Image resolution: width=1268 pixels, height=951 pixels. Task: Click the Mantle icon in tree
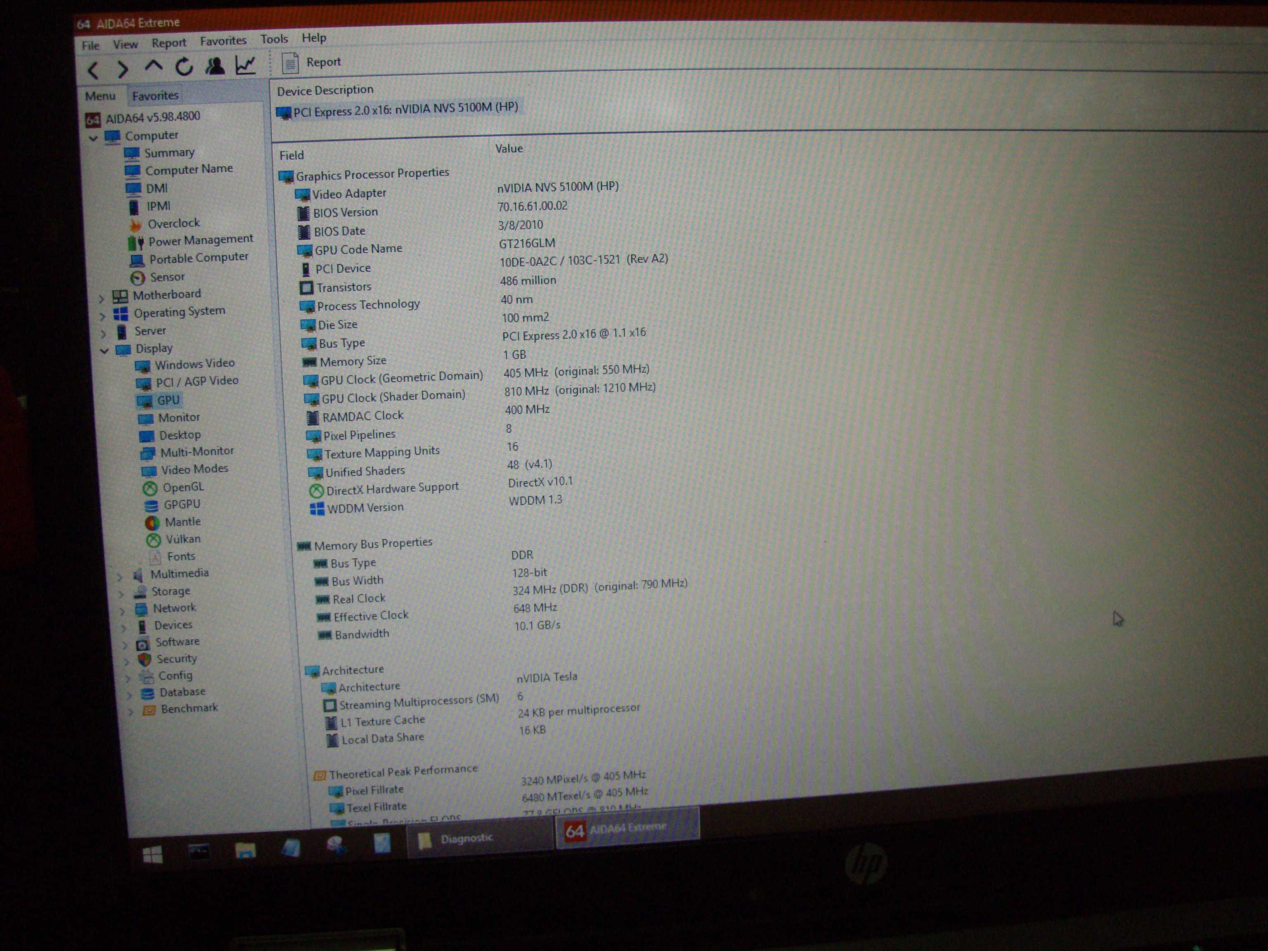[152, 523]
